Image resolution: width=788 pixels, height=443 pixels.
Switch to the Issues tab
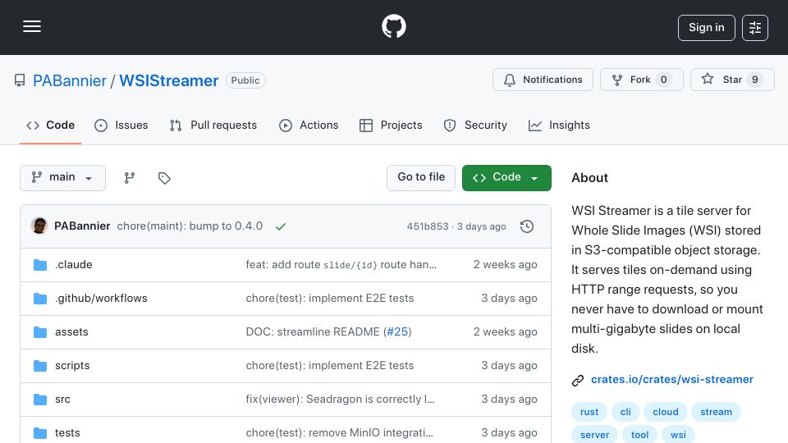(x=121, y=125)
